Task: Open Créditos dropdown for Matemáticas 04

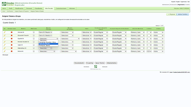Action: tap(149, 48)
